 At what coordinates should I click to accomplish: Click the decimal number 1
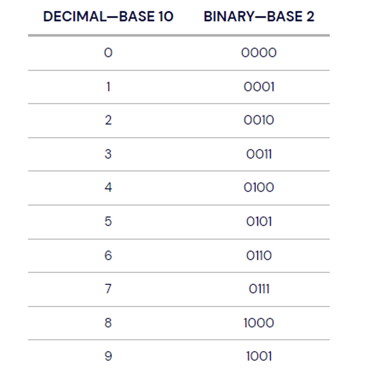pyautogui.click(x=108, y=87)
